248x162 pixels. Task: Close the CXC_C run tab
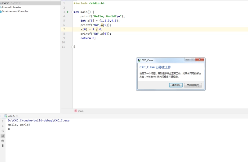[17, 116]
